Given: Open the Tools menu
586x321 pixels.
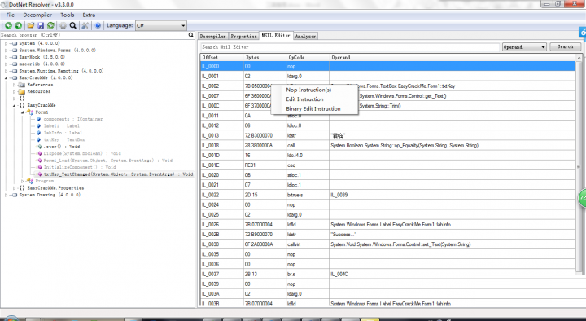Looking at the screenshot, I should pyautogui.click(x=68, y=15).
